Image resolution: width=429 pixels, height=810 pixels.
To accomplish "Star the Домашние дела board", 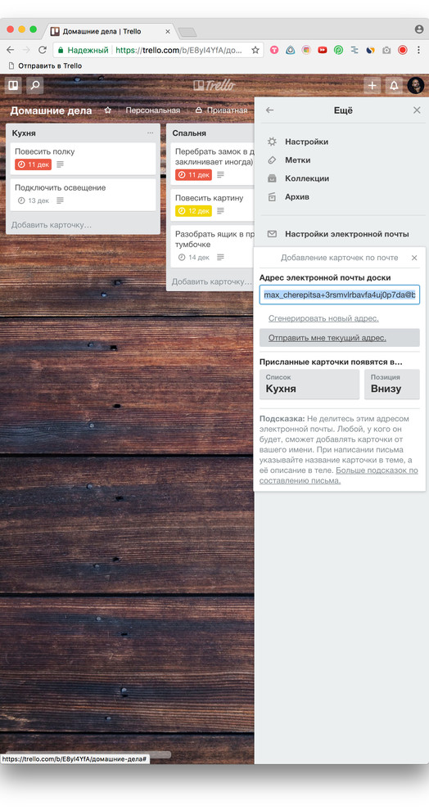I will coord(107,110).
